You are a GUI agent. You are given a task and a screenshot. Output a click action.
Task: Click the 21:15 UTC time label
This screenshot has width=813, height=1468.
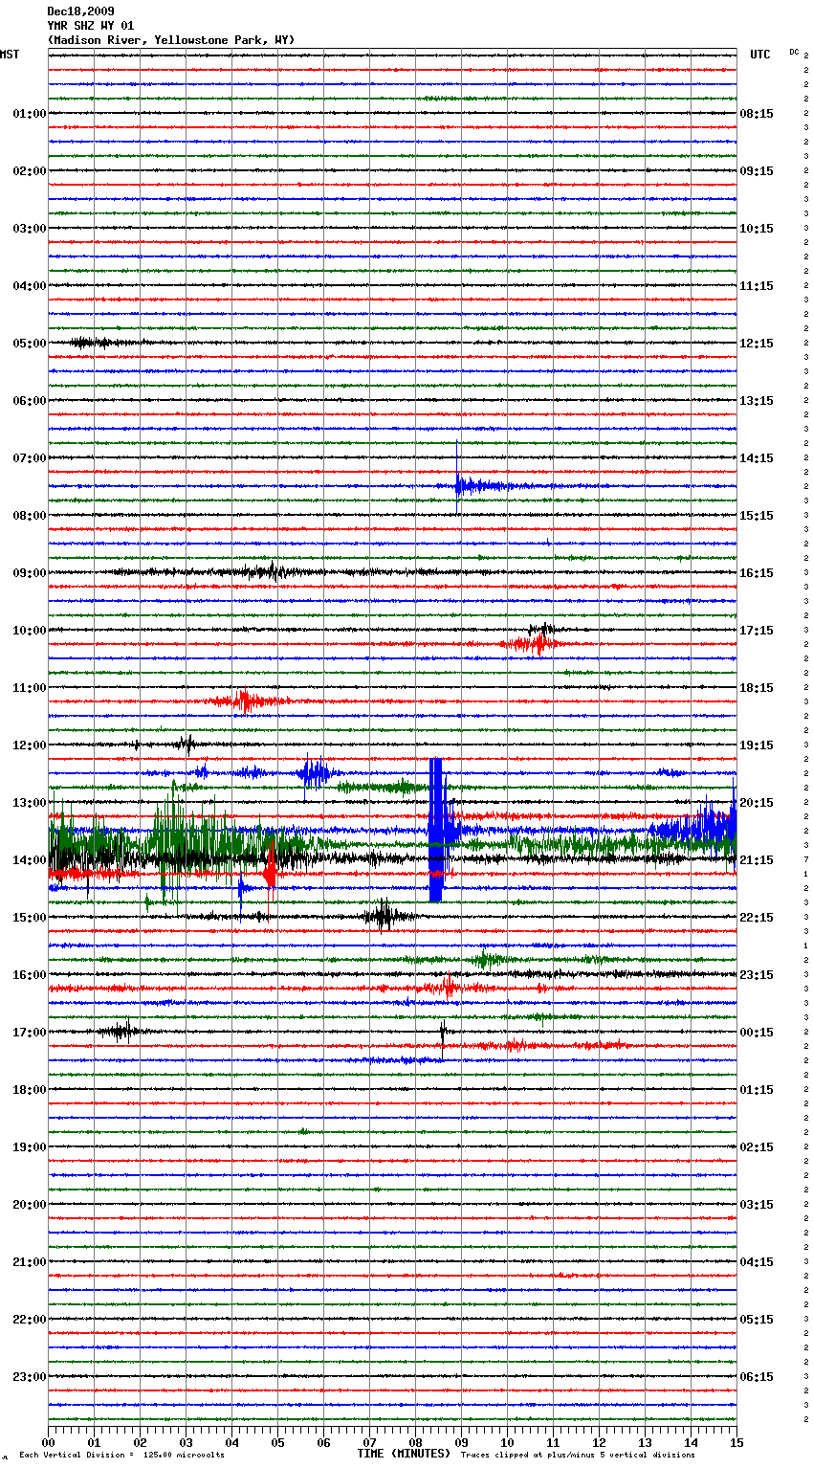pyautogui.click(x=757, y=860)
